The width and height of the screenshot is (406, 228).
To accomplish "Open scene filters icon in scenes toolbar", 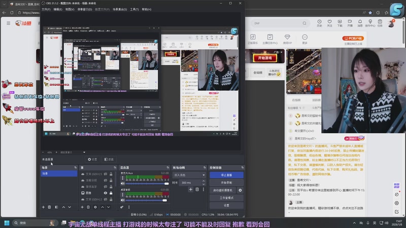I will 56,207.
